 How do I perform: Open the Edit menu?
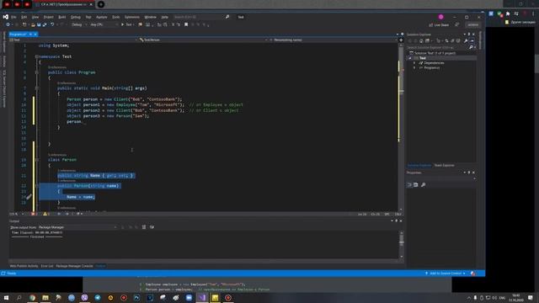pyautogui.click(x=24, y=17)
